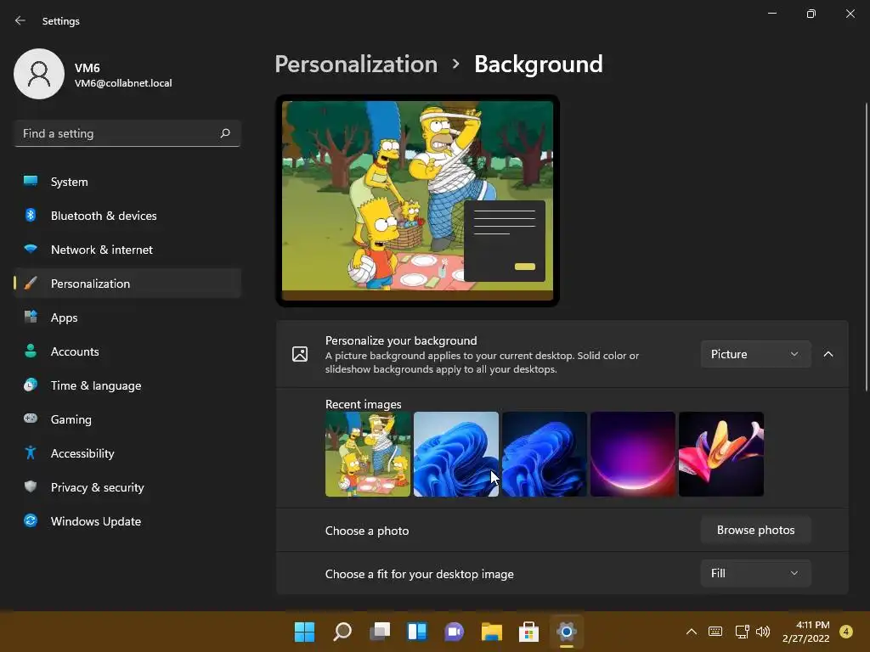Click the Personalization breadcrumb link
This screenshot has width=870, height=652.
(356, 65)
